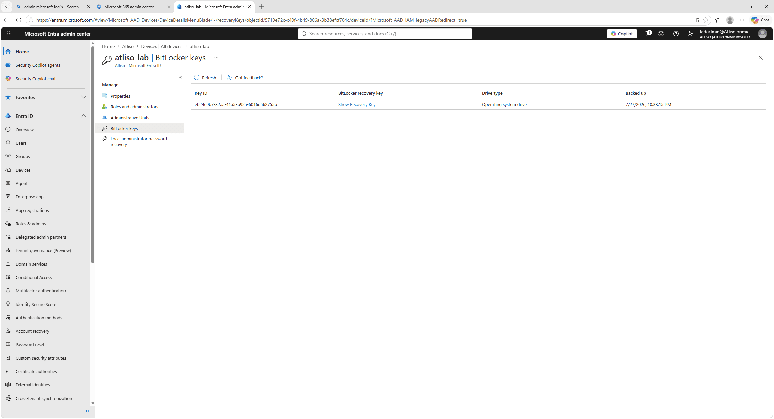The image size is (774, 419).
Task: Click the ladadmin account avatar
Action: pyautogui.click(x=763, y=34)
